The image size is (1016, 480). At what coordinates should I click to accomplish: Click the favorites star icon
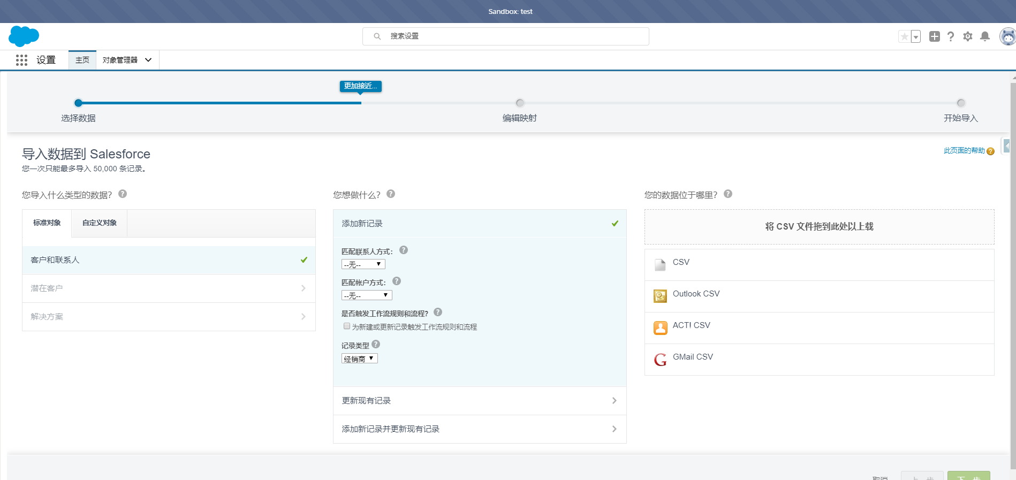(x=904, y=36)
